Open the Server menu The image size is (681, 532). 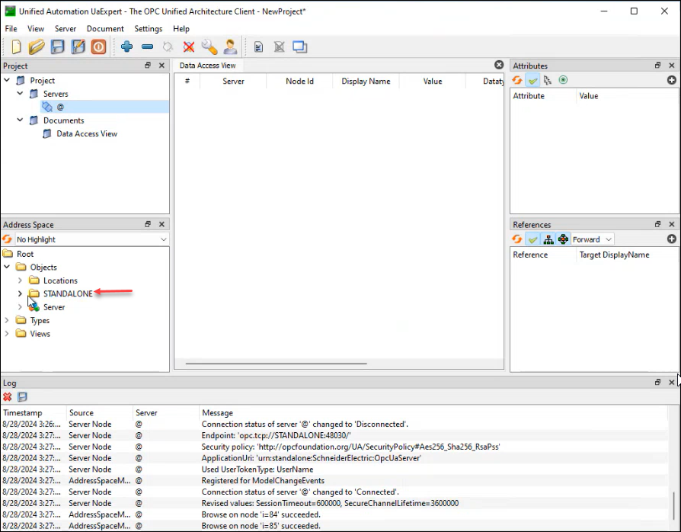pyautogui.click(x=66, y=29)
